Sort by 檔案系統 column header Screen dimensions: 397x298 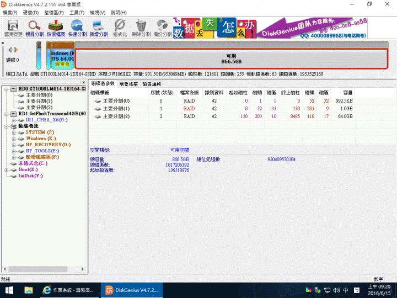tap(189, 93)
